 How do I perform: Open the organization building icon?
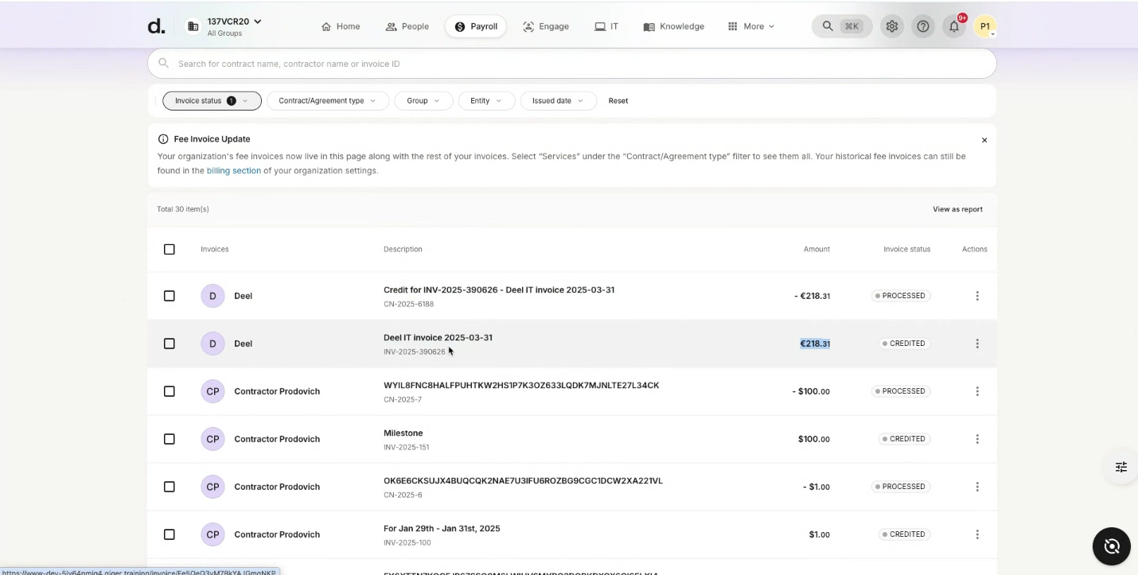click(x=193, y=26)
